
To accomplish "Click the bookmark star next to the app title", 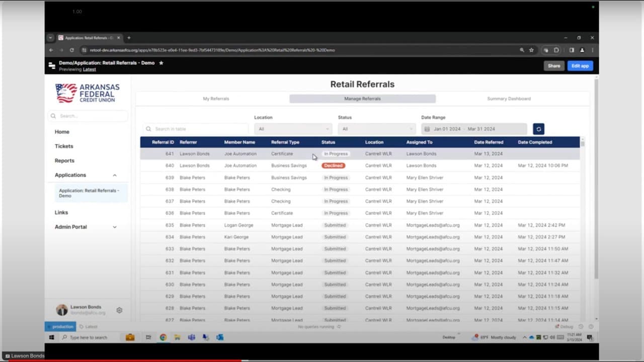I will coord(160,63).
